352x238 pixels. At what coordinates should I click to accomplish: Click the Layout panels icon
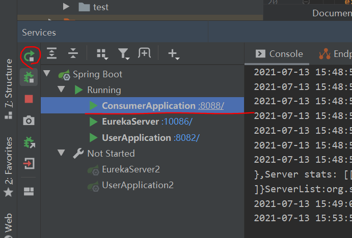tap(29, 191)
